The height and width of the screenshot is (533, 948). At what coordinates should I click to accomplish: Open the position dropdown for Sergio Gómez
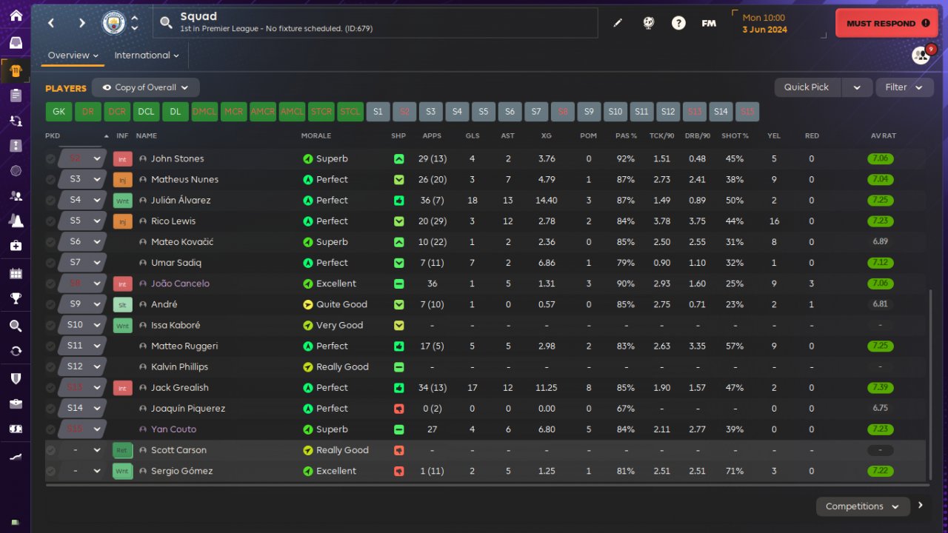pyautogui.click(x=82, y=471)
